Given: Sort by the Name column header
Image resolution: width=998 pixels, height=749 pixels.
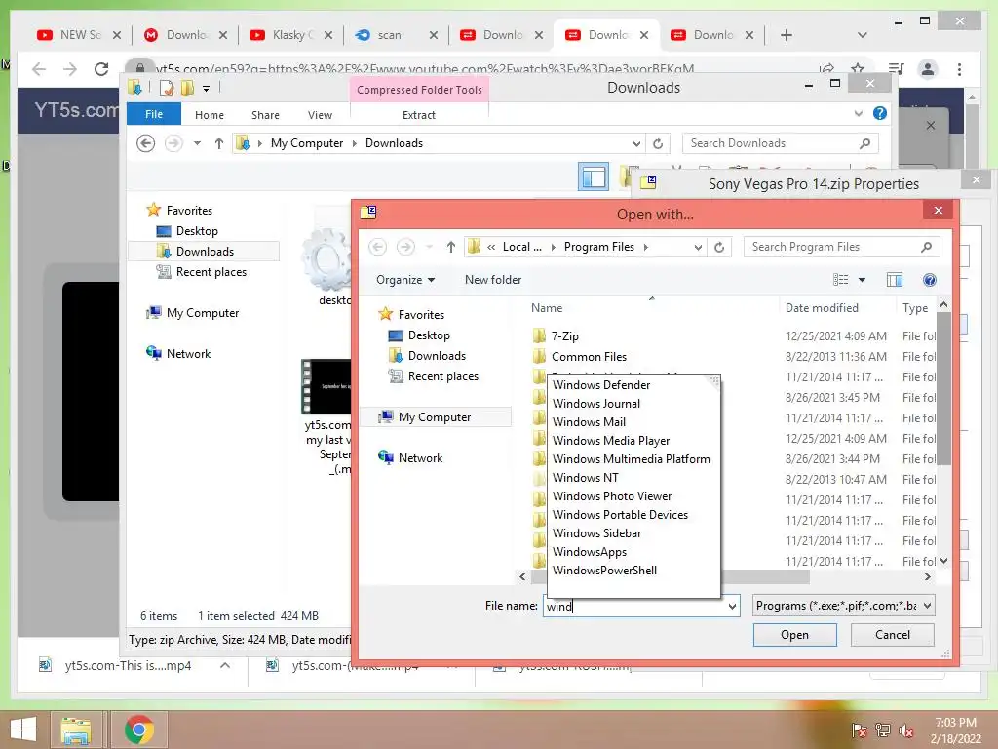Looking at the screenshot, I should point(547,307).
